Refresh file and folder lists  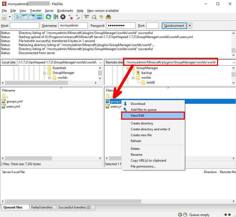(x=48, y=17)
